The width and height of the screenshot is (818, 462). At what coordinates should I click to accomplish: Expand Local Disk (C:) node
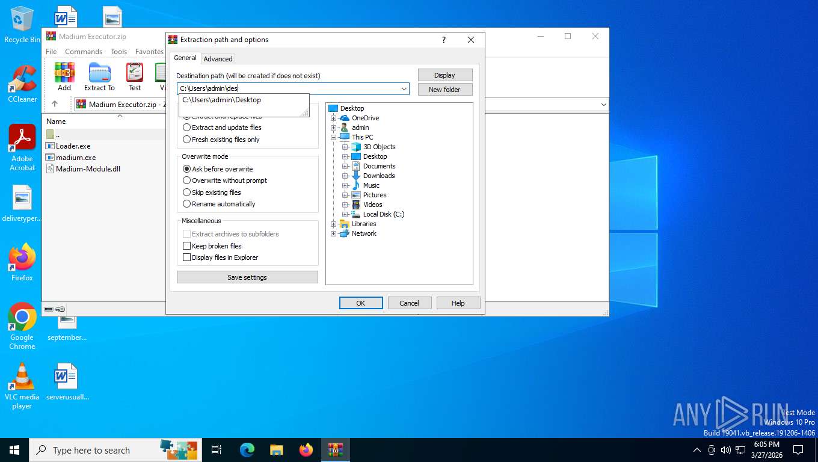click(x=345, y=214)
